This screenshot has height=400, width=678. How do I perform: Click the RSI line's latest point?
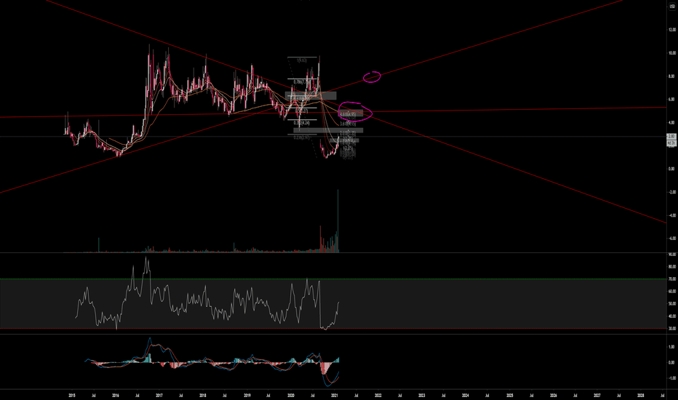click(338, 303)
